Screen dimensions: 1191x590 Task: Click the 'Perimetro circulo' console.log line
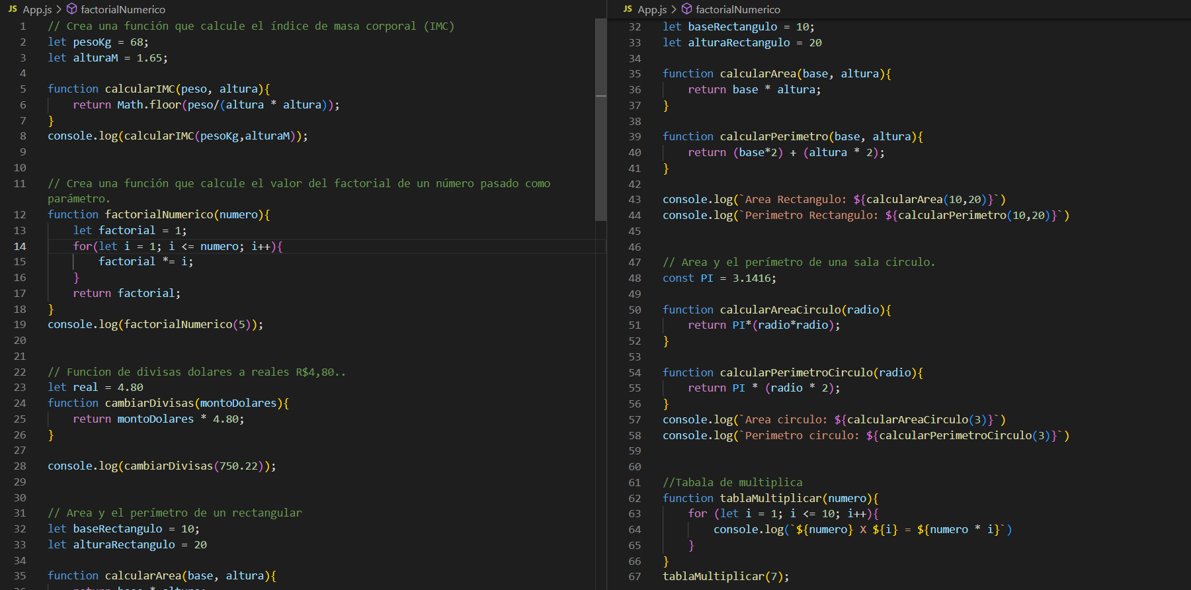point(866,436)
